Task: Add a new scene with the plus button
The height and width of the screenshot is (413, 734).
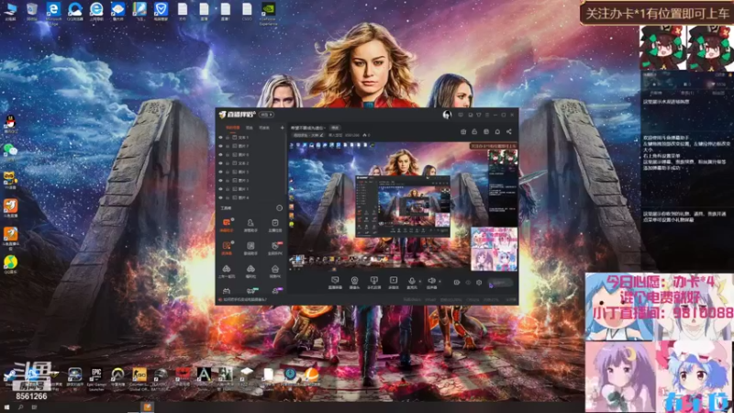Action: coord(283,128)
